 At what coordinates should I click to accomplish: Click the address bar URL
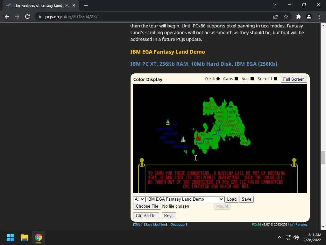(x=71, y=17)
